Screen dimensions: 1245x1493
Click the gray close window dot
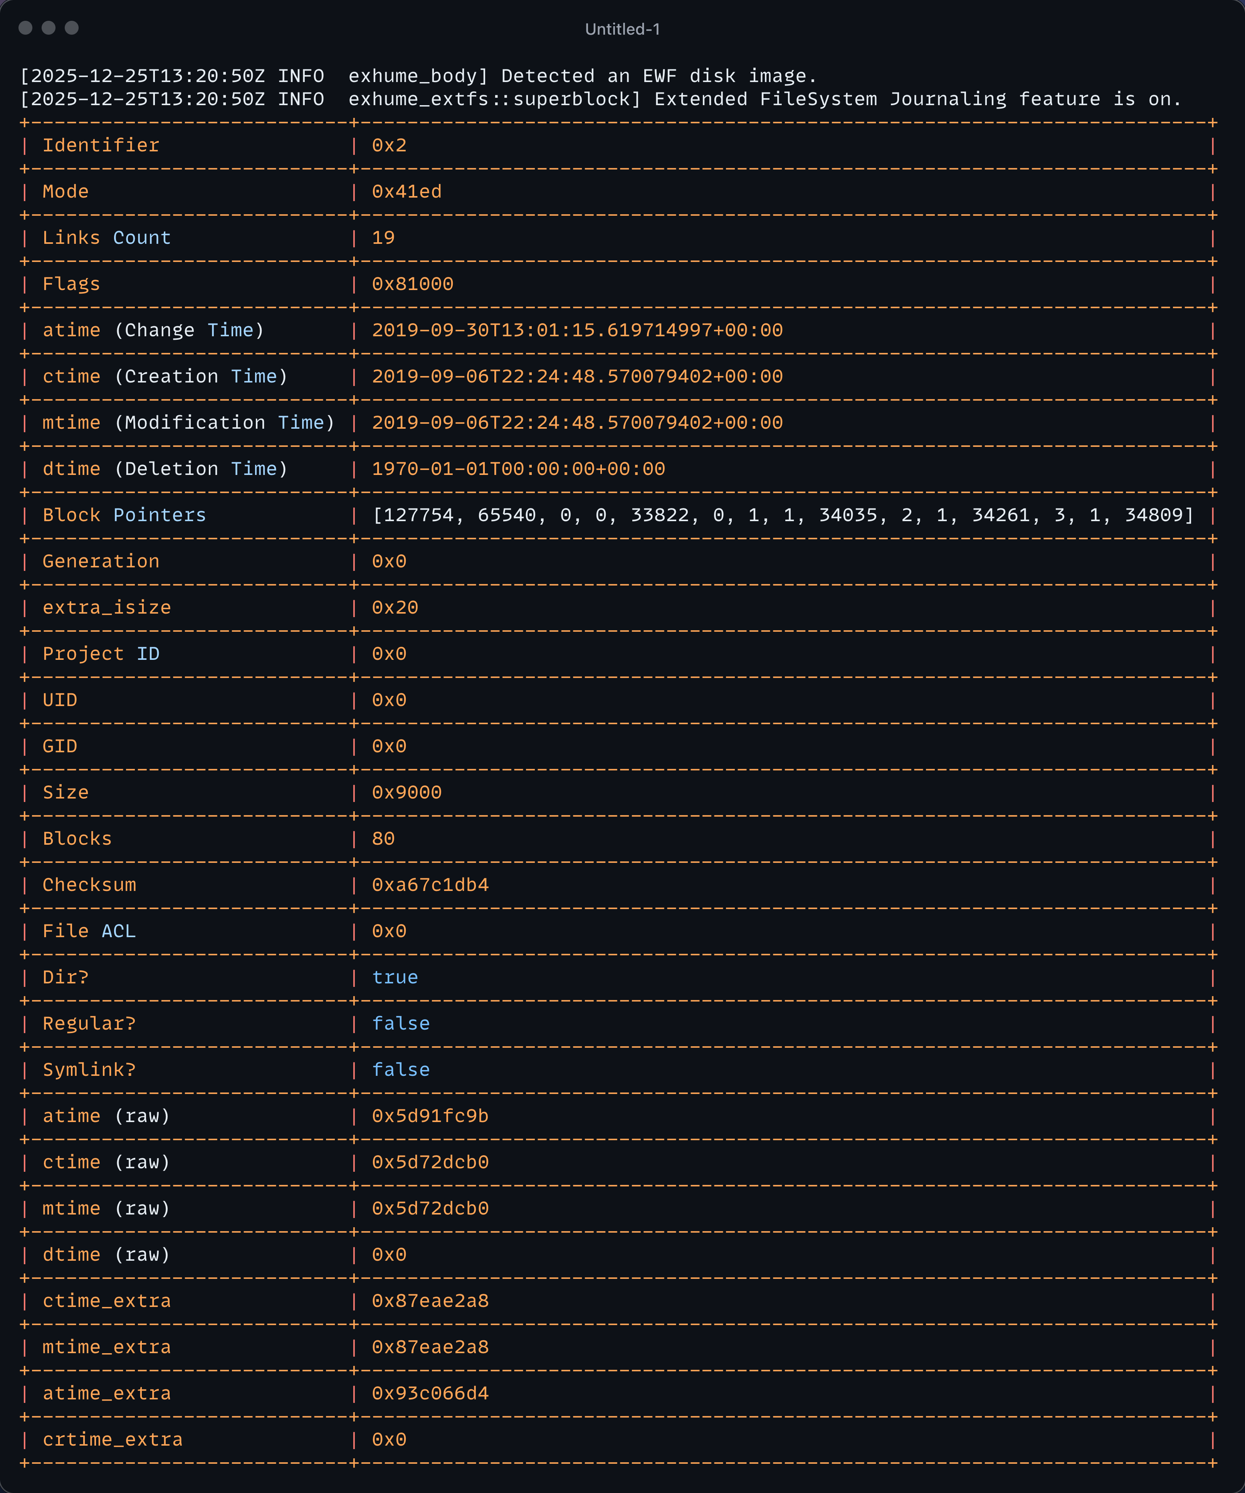[x=25, y=28]
